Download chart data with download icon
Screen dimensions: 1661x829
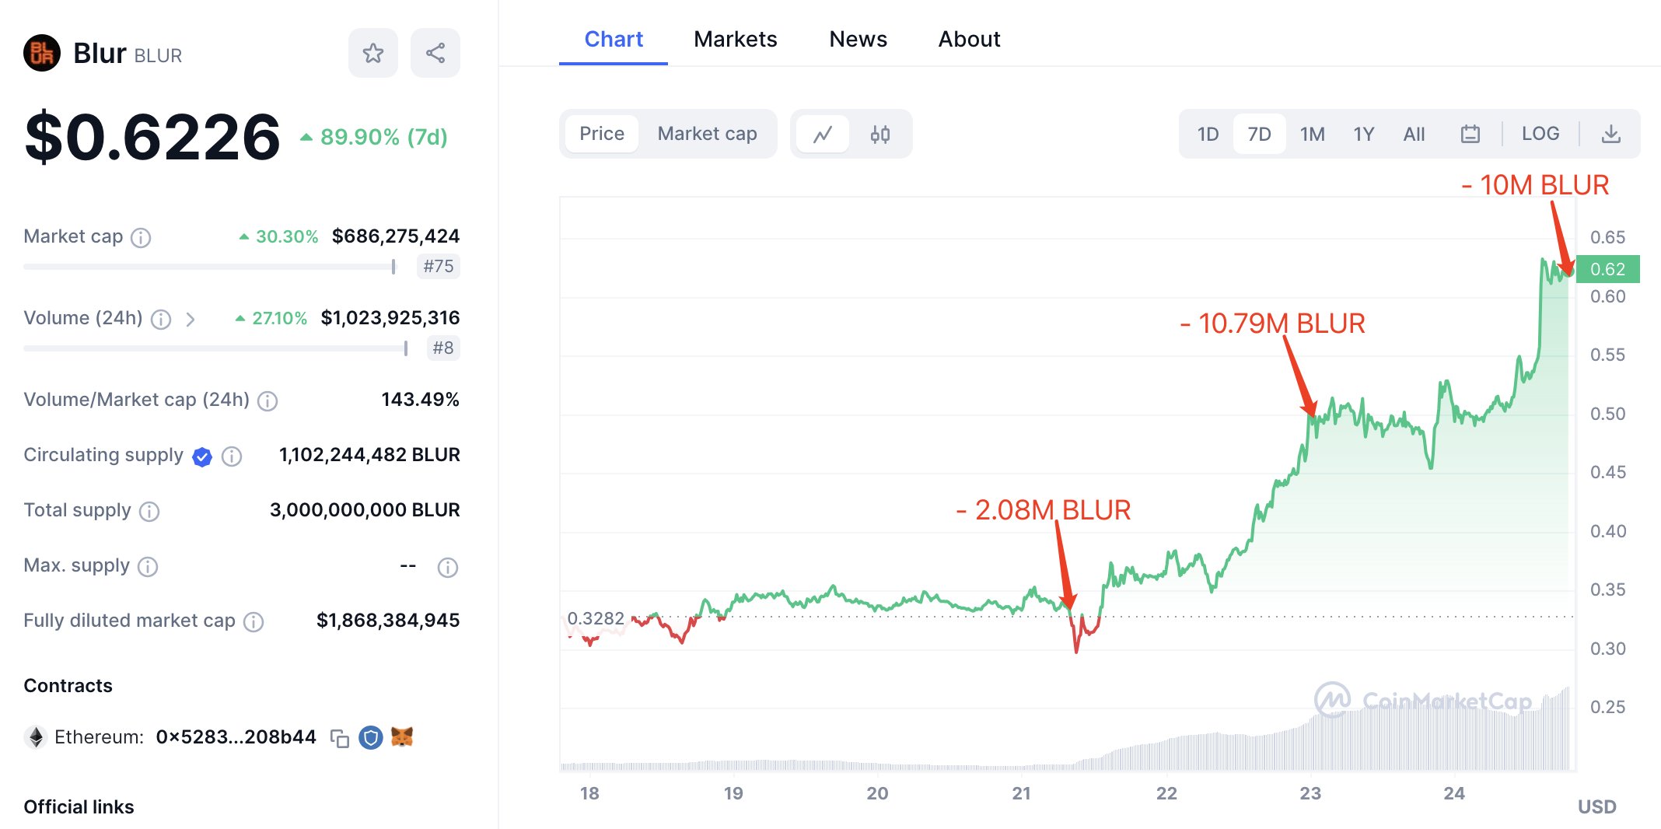point(1611,135)
